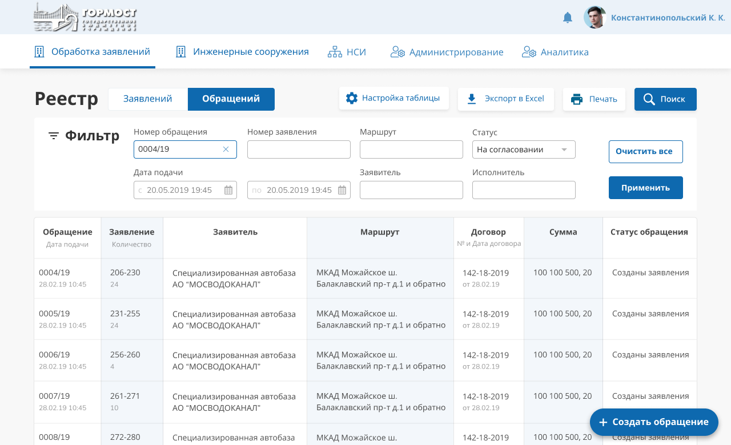731x445 pixels.
Task: Click printer icon
Action: click(x=577, y=99)
